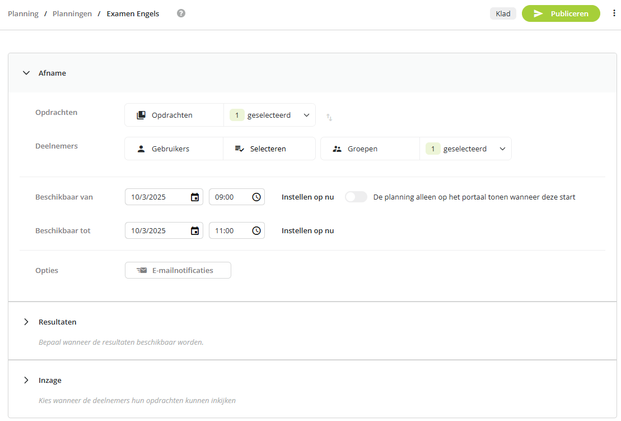Click the reorder arrows icon next to Opdrachten
The image size is (621, 421).
(x=329, y=117)
